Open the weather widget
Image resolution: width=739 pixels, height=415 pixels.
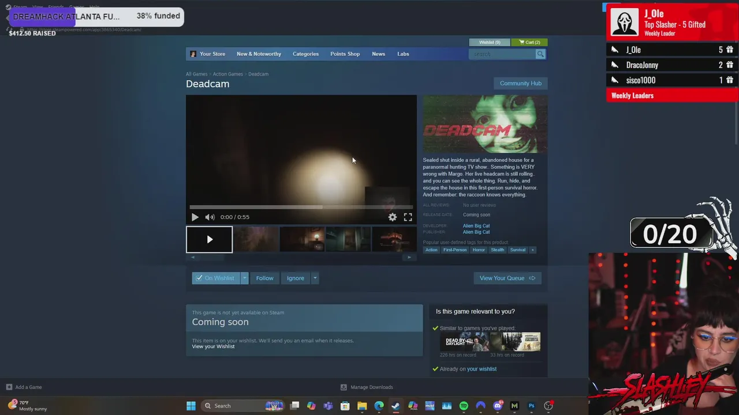pyautogui.click(x=28, y=406)
